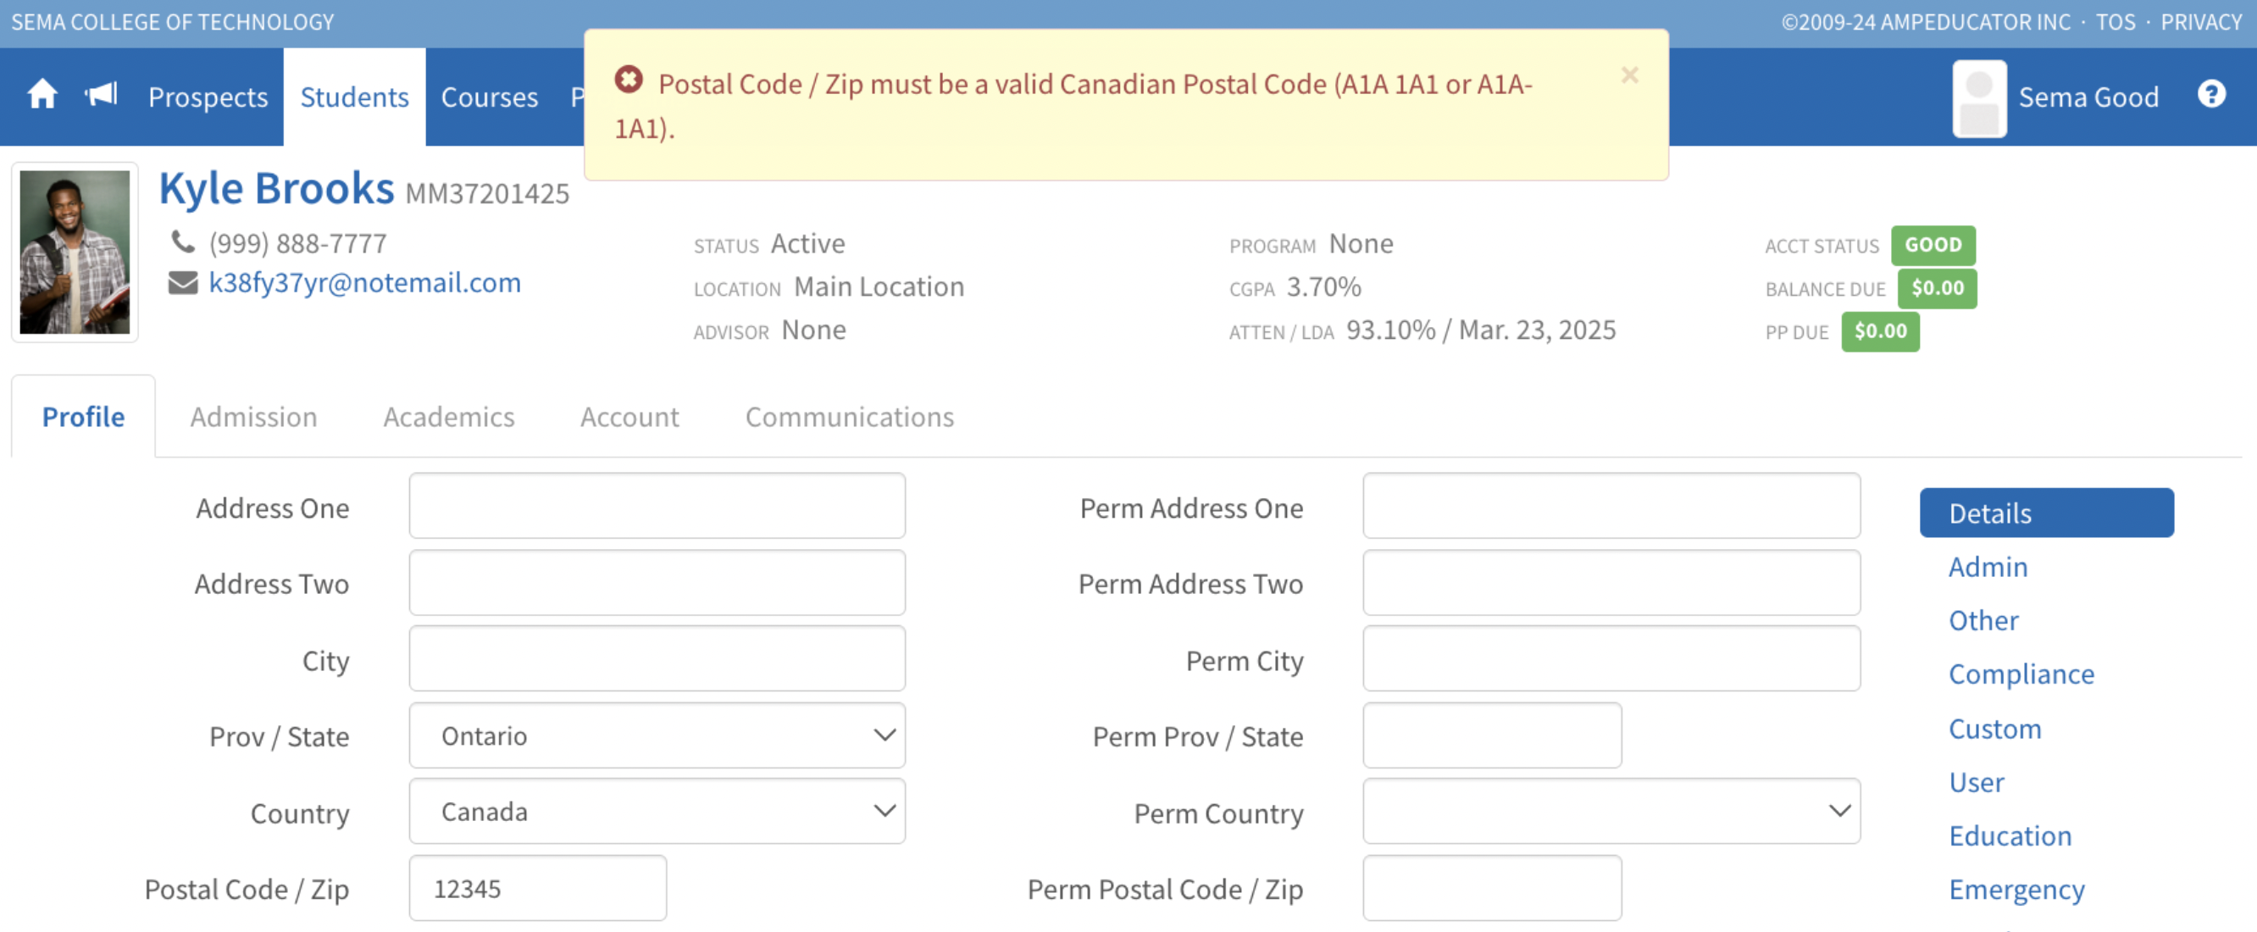The image size is (2257, 932).
Task: Open the Prospects menu item
Action: point(208,97)
